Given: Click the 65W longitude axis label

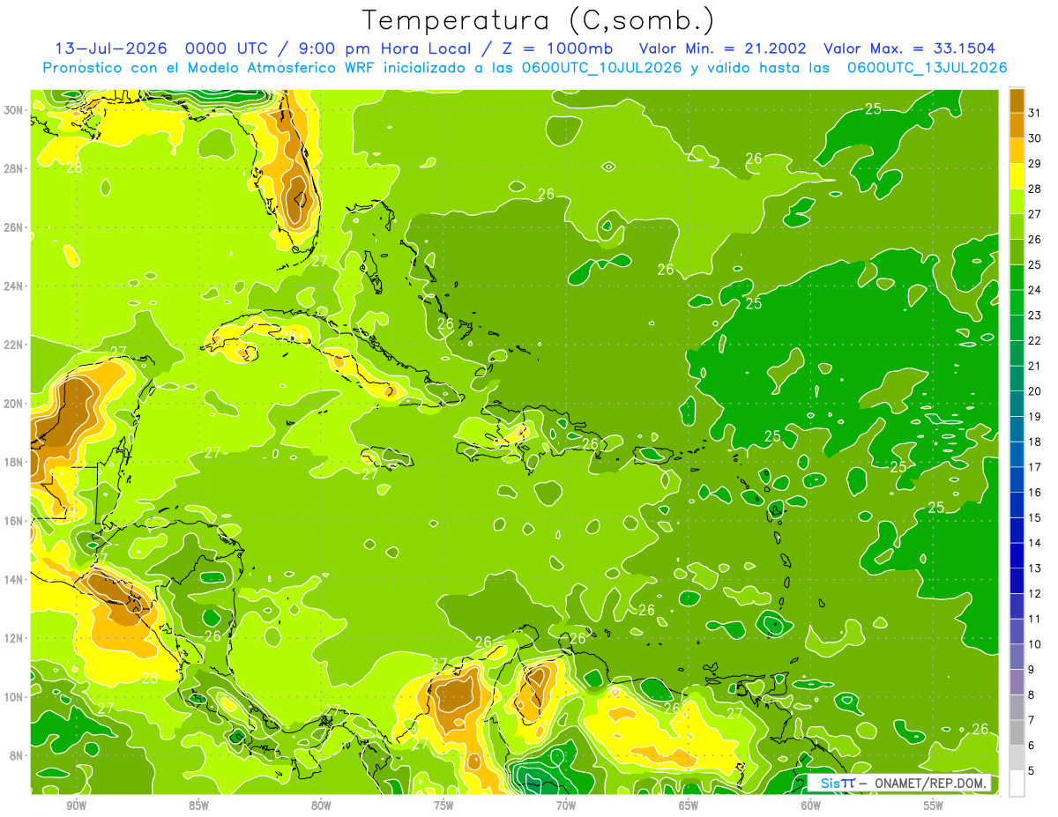Looking at the screenshot, I should 689,806.
